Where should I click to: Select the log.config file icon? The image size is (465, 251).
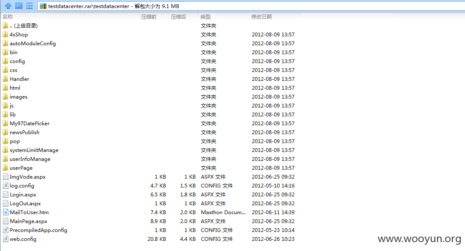point(6,185)
